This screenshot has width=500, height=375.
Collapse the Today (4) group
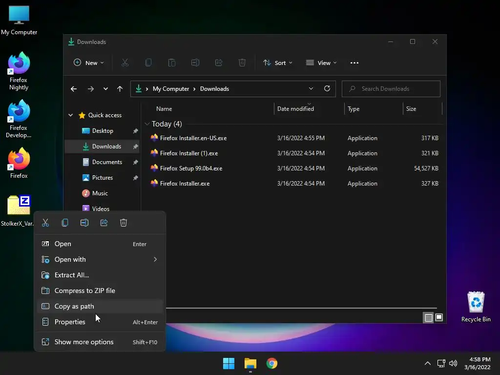pyautogui.click(x=147, y=124)
